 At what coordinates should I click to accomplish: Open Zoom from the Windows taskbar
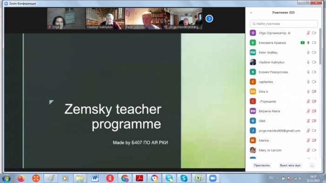point(213,178)
